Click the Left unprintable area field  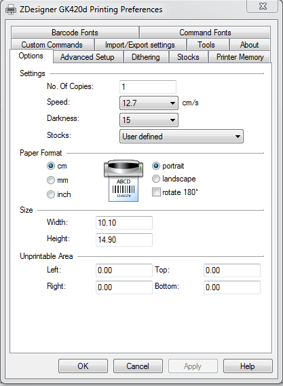point(124,270)
